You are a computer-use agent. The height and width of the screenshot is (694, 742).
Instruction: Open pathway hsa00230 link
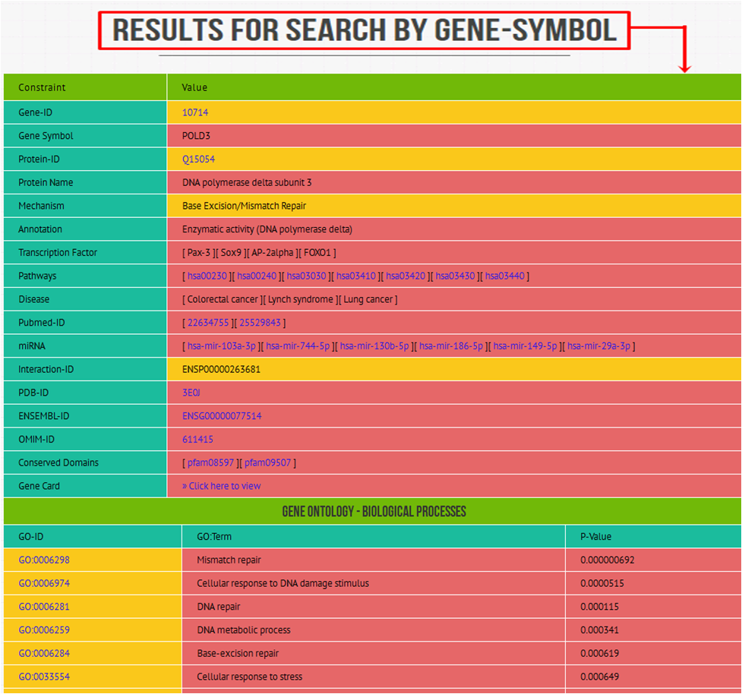coord(207,276)
